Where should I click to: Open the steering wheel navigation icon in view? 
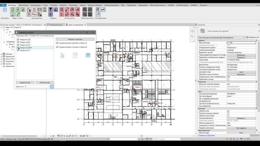pyautogui.click(x=192, y=31)
